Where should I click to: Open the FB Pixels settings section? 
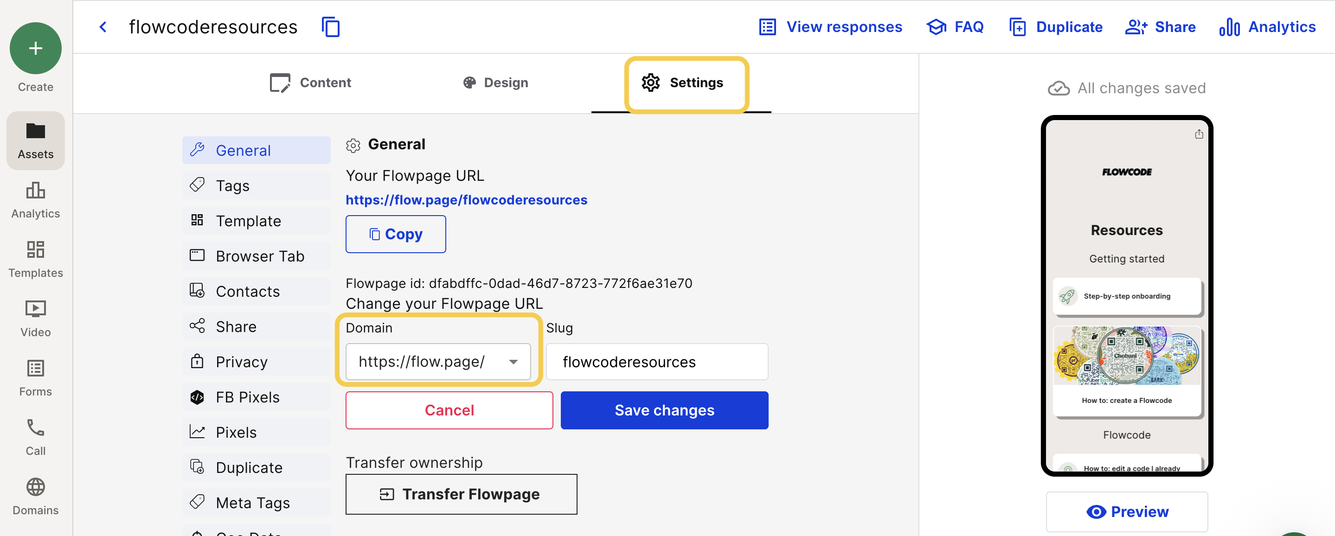(x=256, y=397)
